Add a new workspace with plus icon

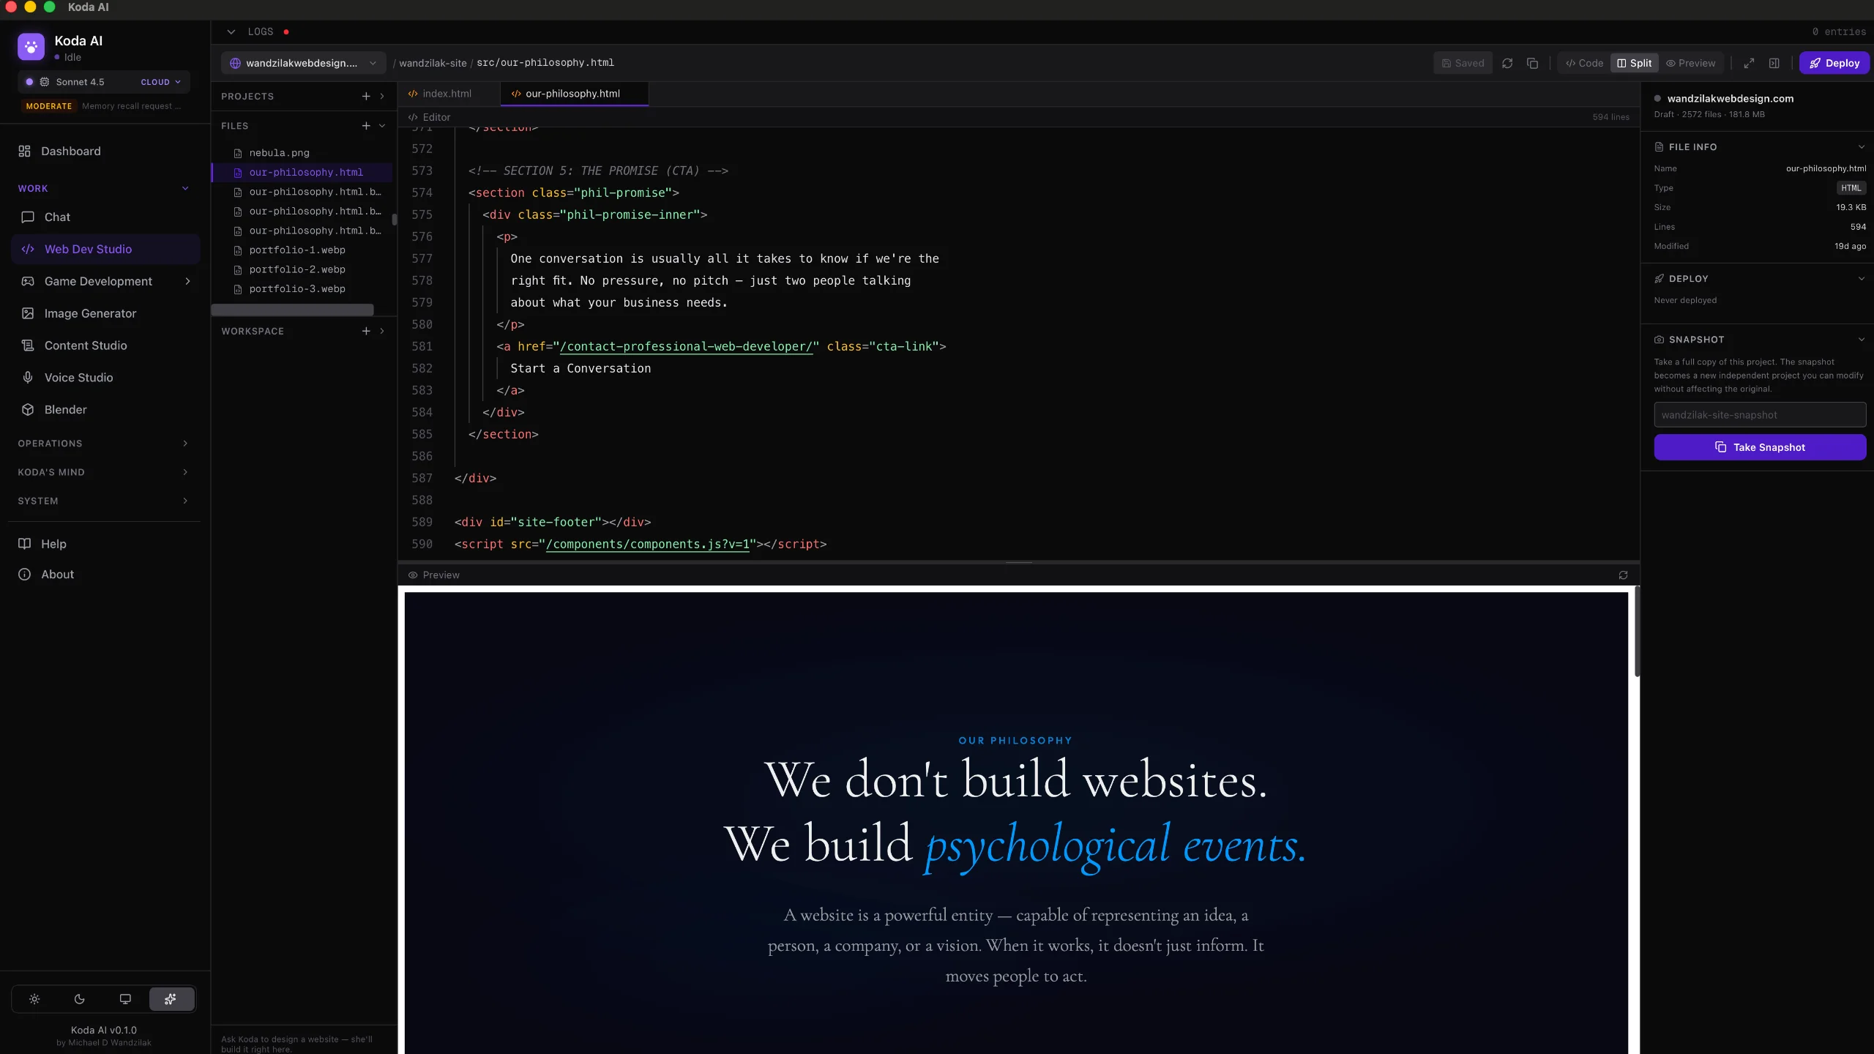point(366,331)
